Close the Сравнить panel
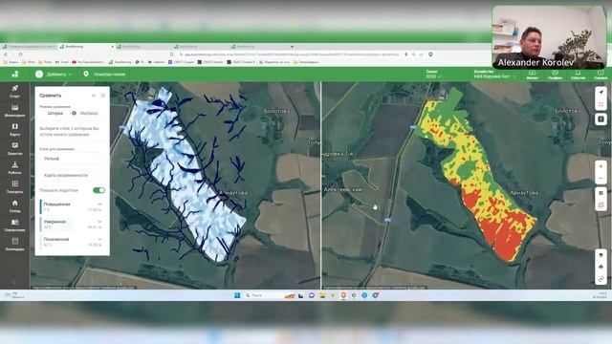Screen dimensions: 612x344 (x=103, y=96)
